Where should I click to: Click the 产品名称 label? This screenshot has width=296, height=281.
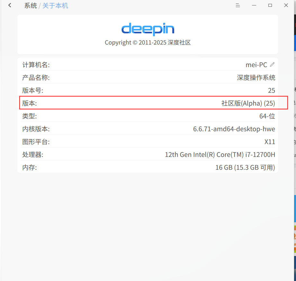36,78
